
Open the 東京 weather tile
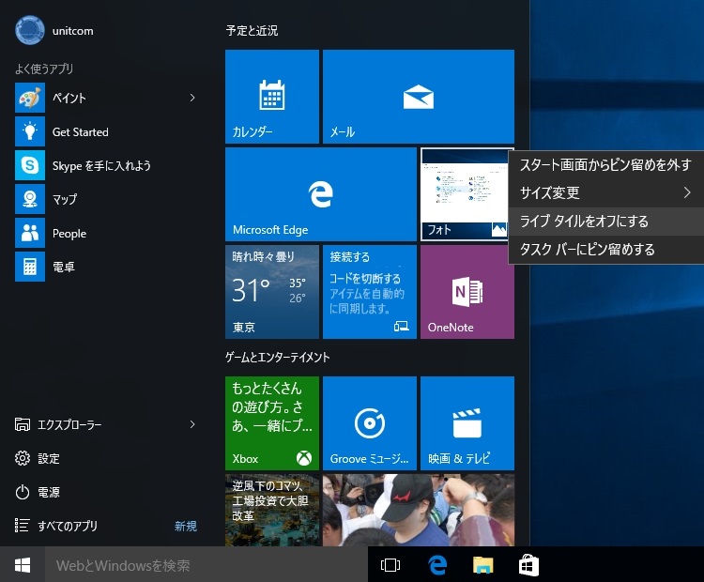point(272,292)
